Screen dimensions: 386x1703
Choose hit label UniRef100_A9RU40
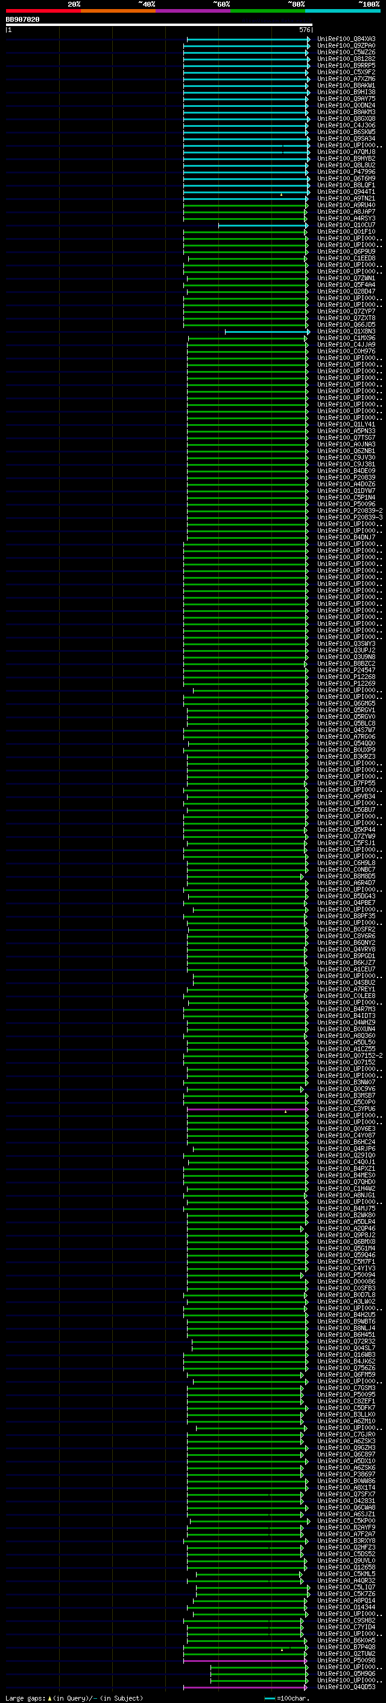pyautogui.click(x=346, y=205)
